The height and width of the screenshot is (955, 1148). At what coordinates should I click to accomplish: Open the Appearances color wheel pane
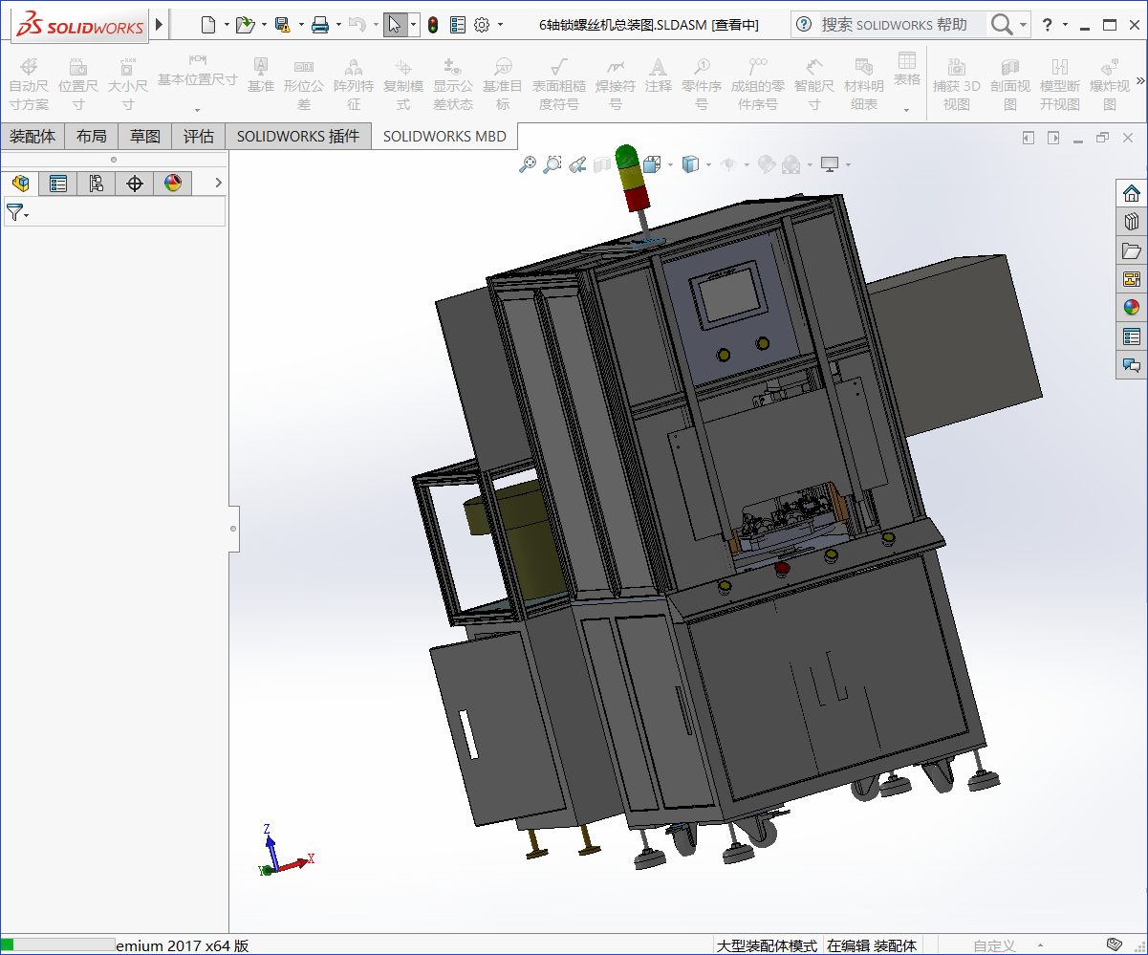[x=1132, y=308]
